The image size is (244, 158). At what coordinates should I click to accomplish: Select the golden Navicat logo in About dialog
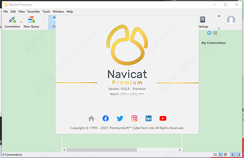pyautogui.click(x=127, y=45)
